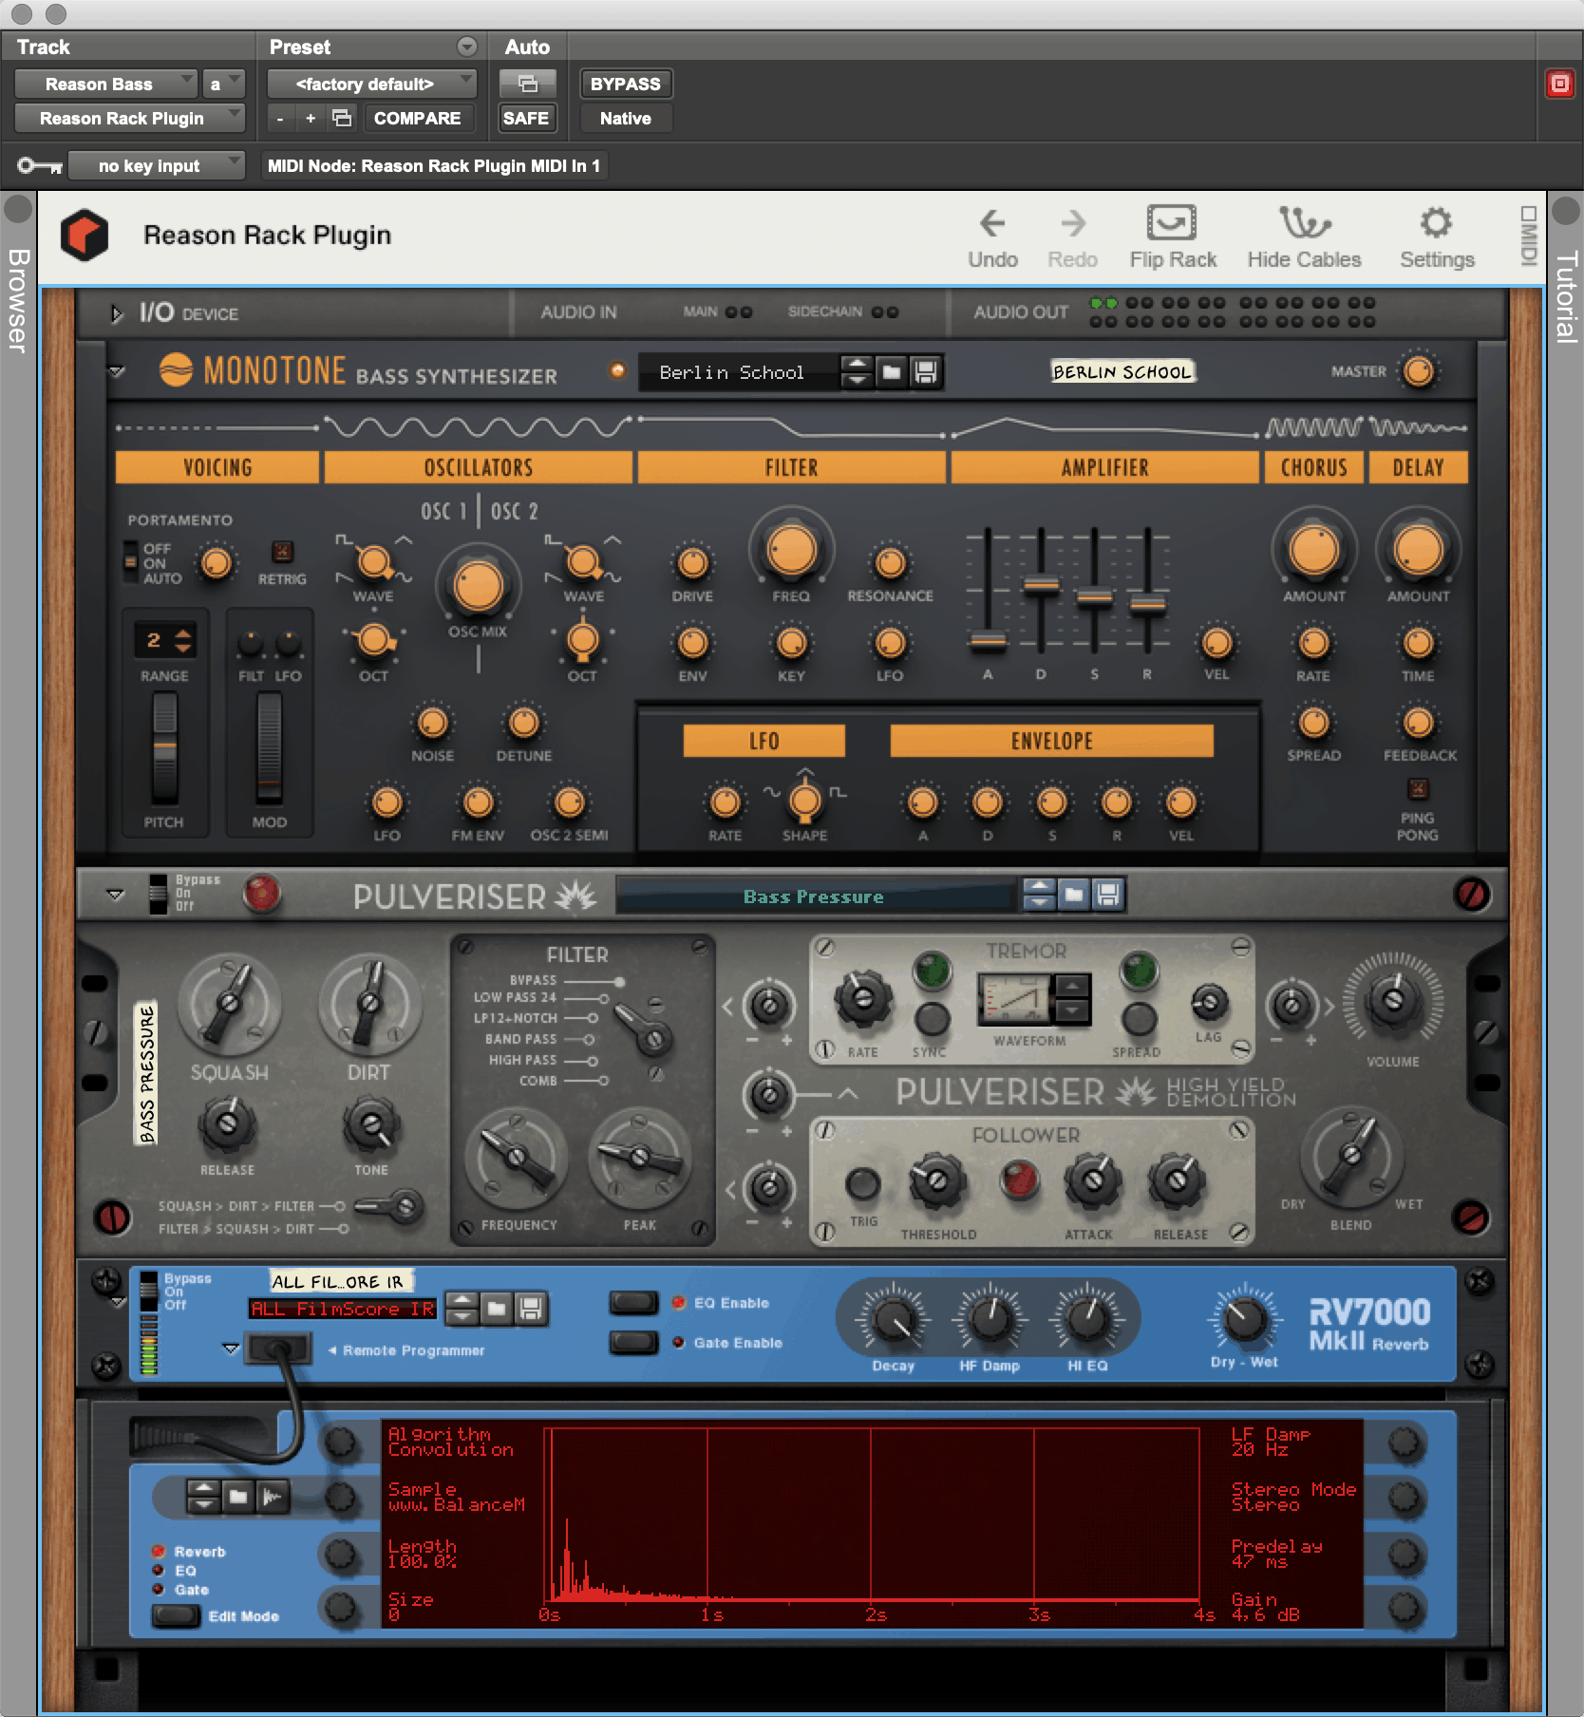Open Reason Rack Plugin Settings gear
The height and width of the screenshot is (1717, 1584).
click(1436, 223)
